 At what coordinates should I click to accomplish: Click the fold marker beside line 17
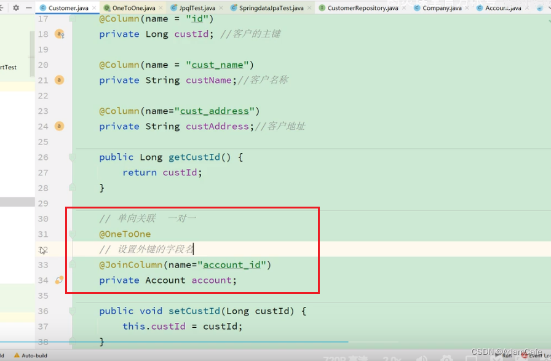point(72,18)
